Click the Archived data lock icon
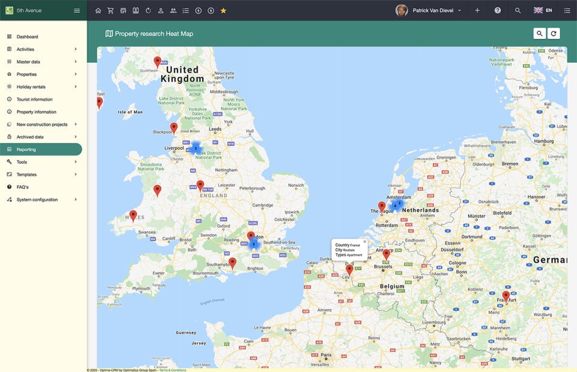Screen dimensions: 577x372 pyautogui.click(x=9, y=136)
